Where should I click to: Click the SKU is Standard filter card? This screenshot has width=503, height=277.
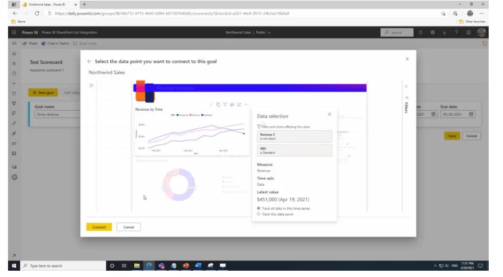[x=294, y=150]
